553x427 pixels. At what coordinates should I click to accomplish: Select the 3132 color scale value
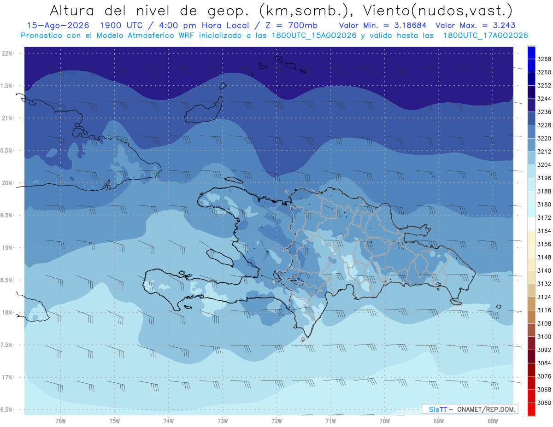[x=544, y=284]
